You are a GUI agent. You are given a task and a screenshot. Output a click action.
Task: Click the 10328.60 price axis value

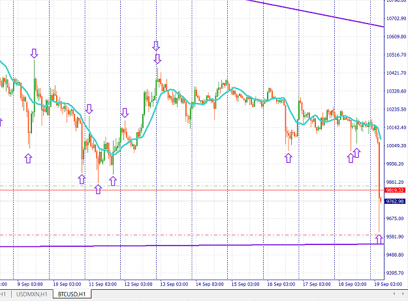[396, 91]
